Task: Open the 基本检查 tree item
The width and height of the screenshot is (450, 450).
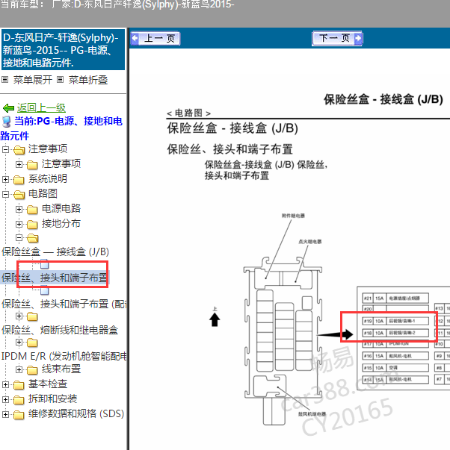Action: pyautogui.click(x=48, y=384)
